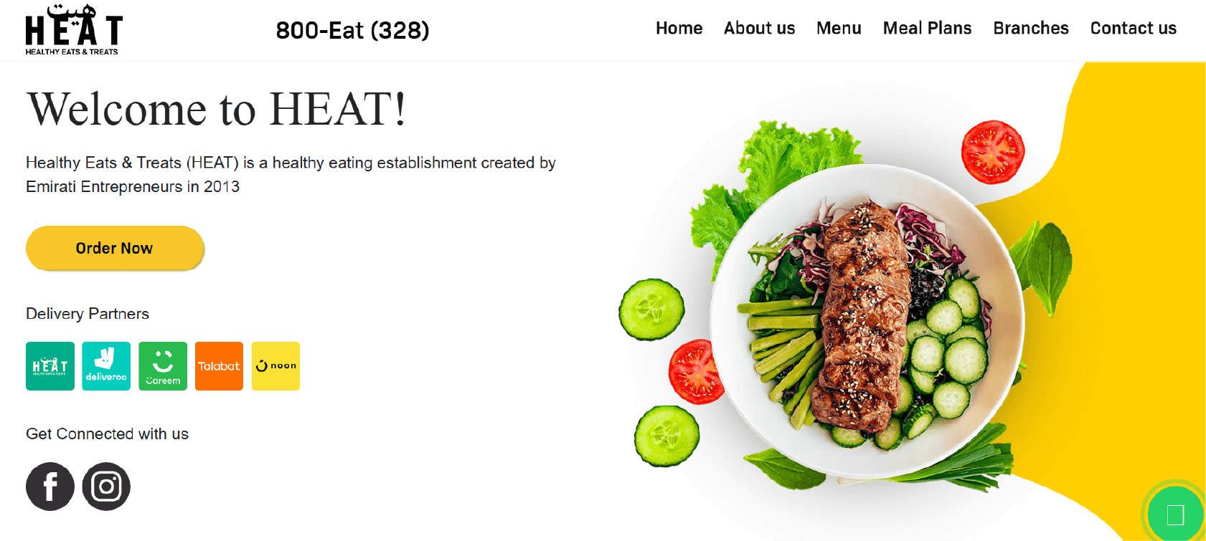The image size is (1206, 541).
Task: Open the Branches page
Action: [1031, 29]
